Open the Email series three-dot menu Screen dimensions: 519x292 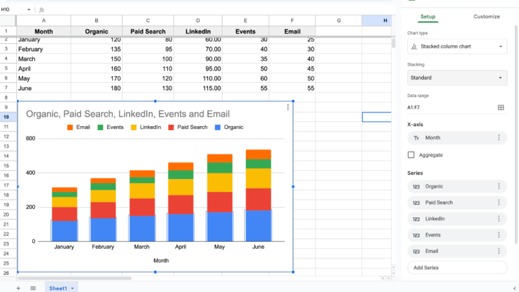498,252
